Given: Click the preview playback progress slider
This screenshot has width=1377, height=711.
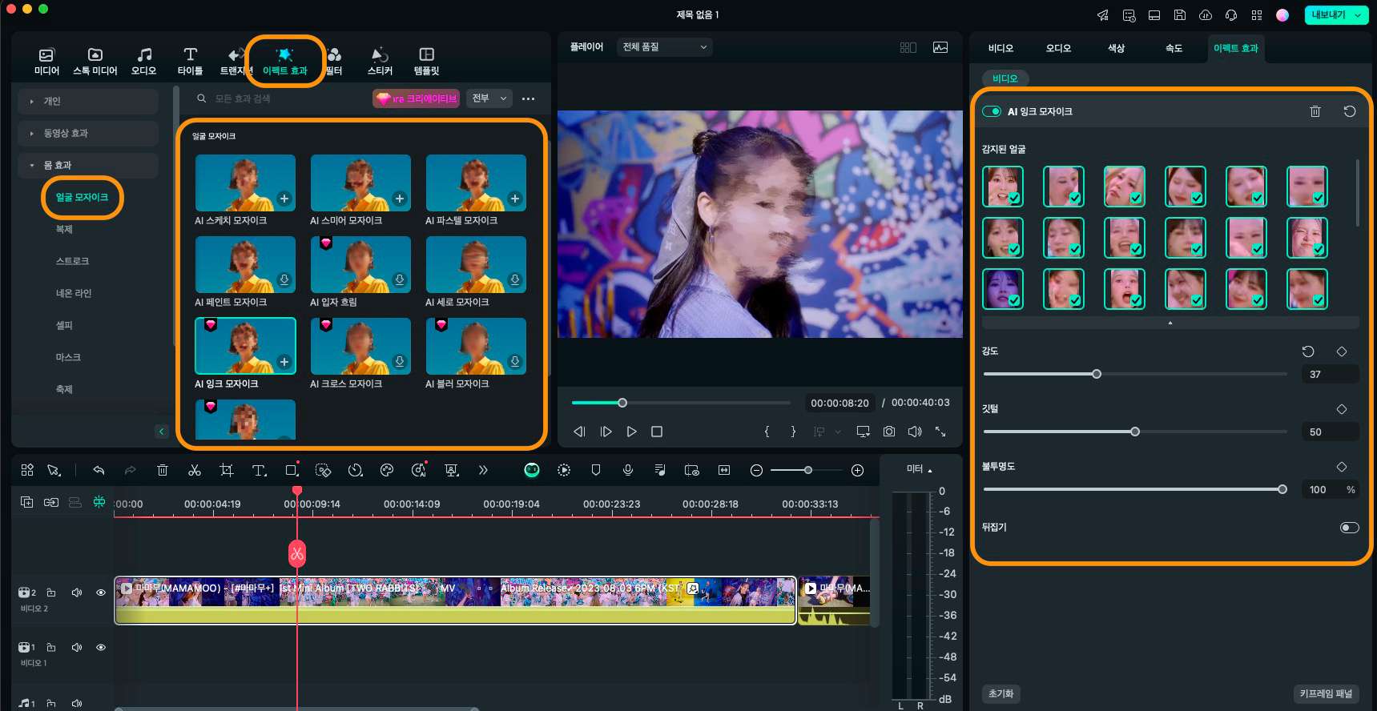Looking at the screenshot, I should click(681, 403).
